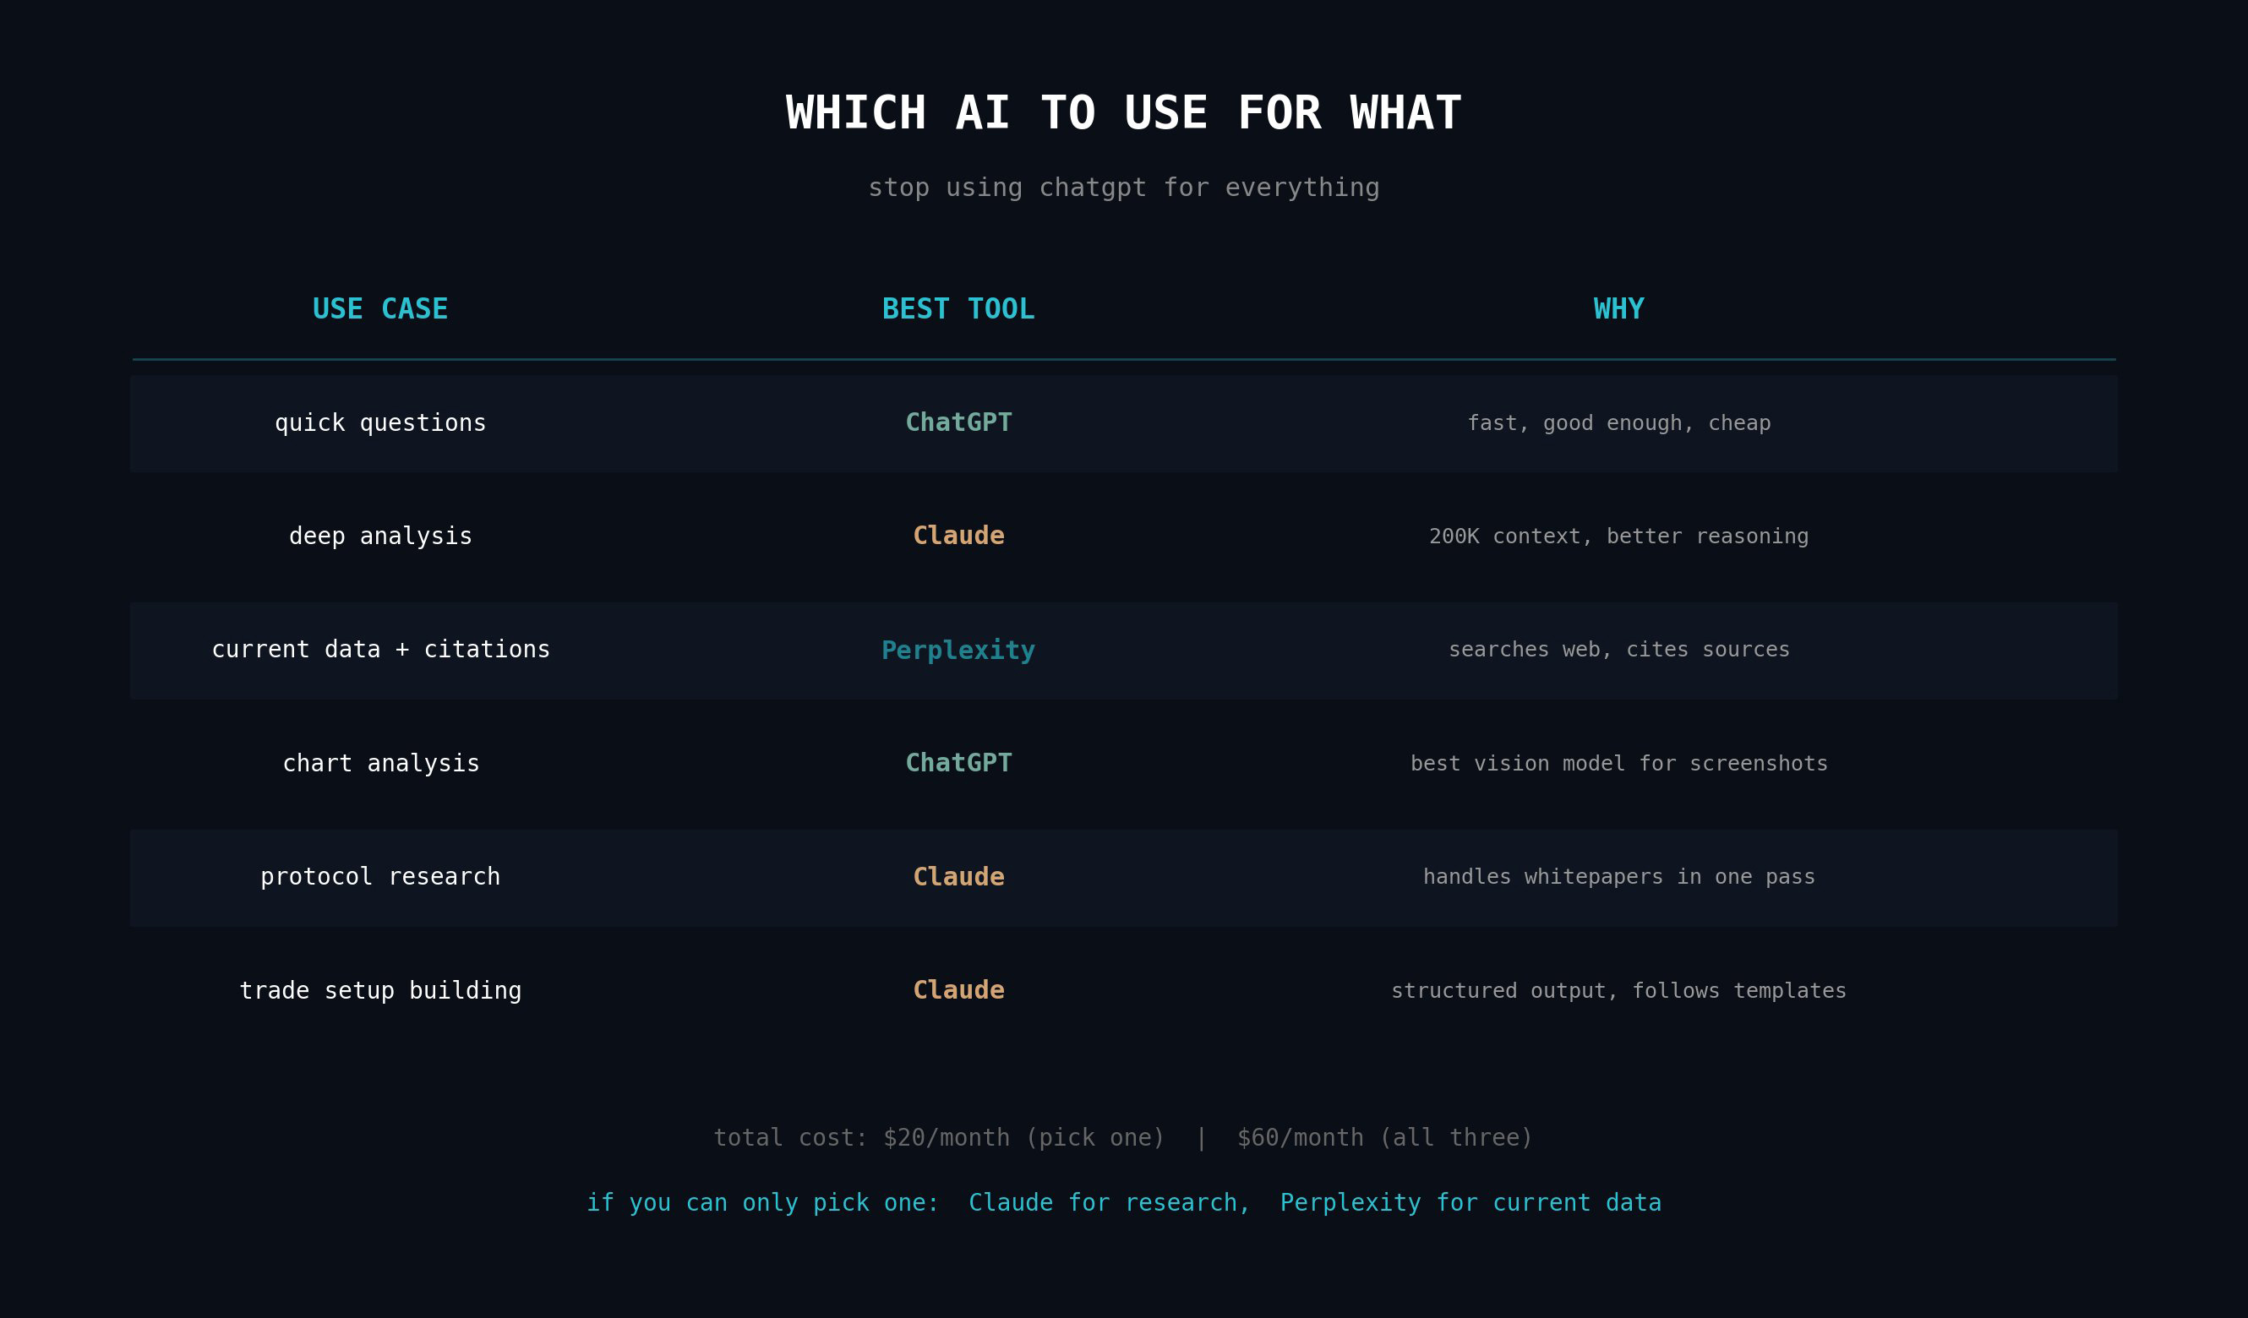This screenshot has width=2248, height=1318.
Task: Open the Perplexity tool name
Action: [x=958, y=650]
